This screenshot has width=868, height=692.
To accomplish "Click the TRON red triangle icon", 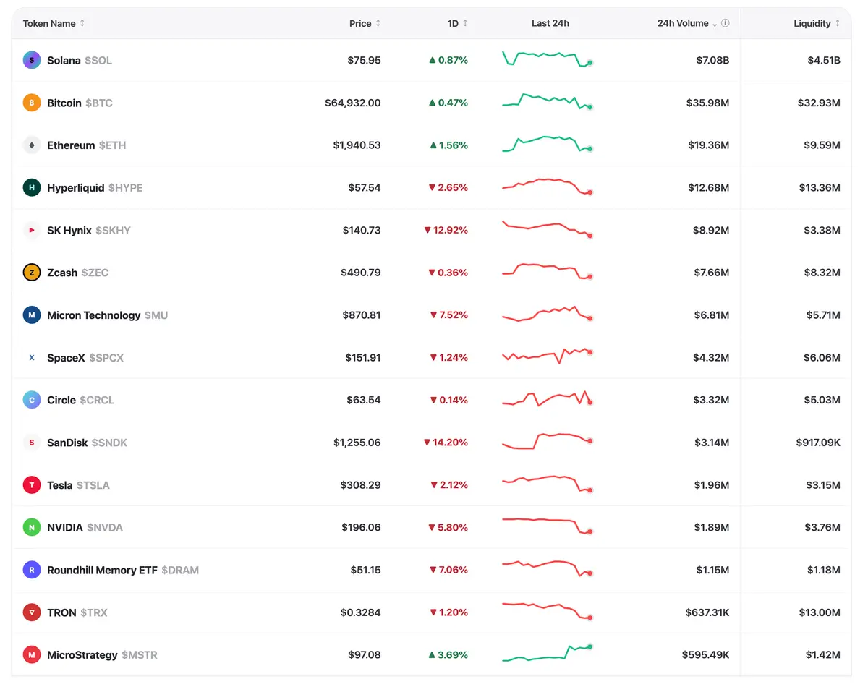I will pyautogui.click(x=32, y=612).
